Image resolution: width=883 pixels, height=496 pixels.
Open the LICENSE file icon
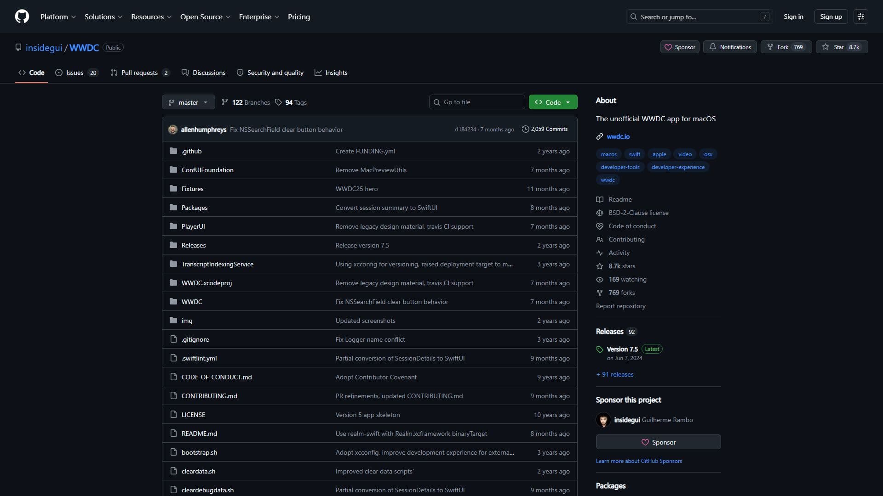[x=173, y=414]
